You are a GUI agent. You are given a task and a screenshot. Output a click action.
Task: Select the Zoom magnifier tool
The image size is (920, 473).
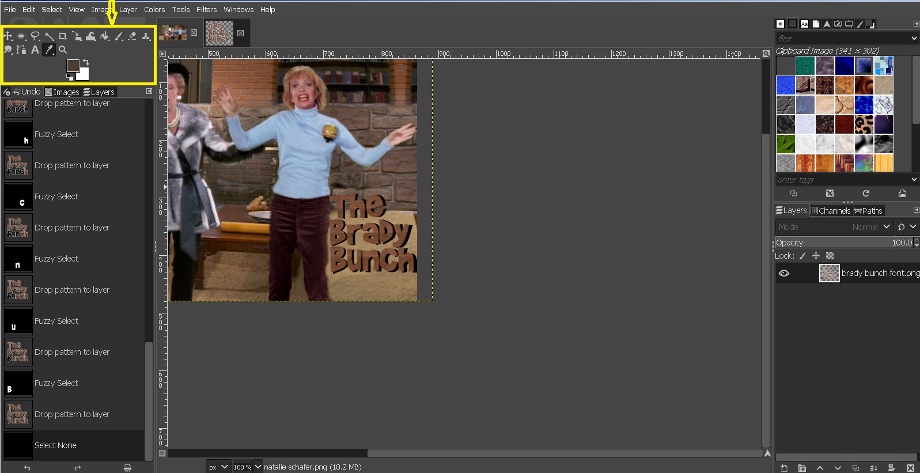point(63,50)
